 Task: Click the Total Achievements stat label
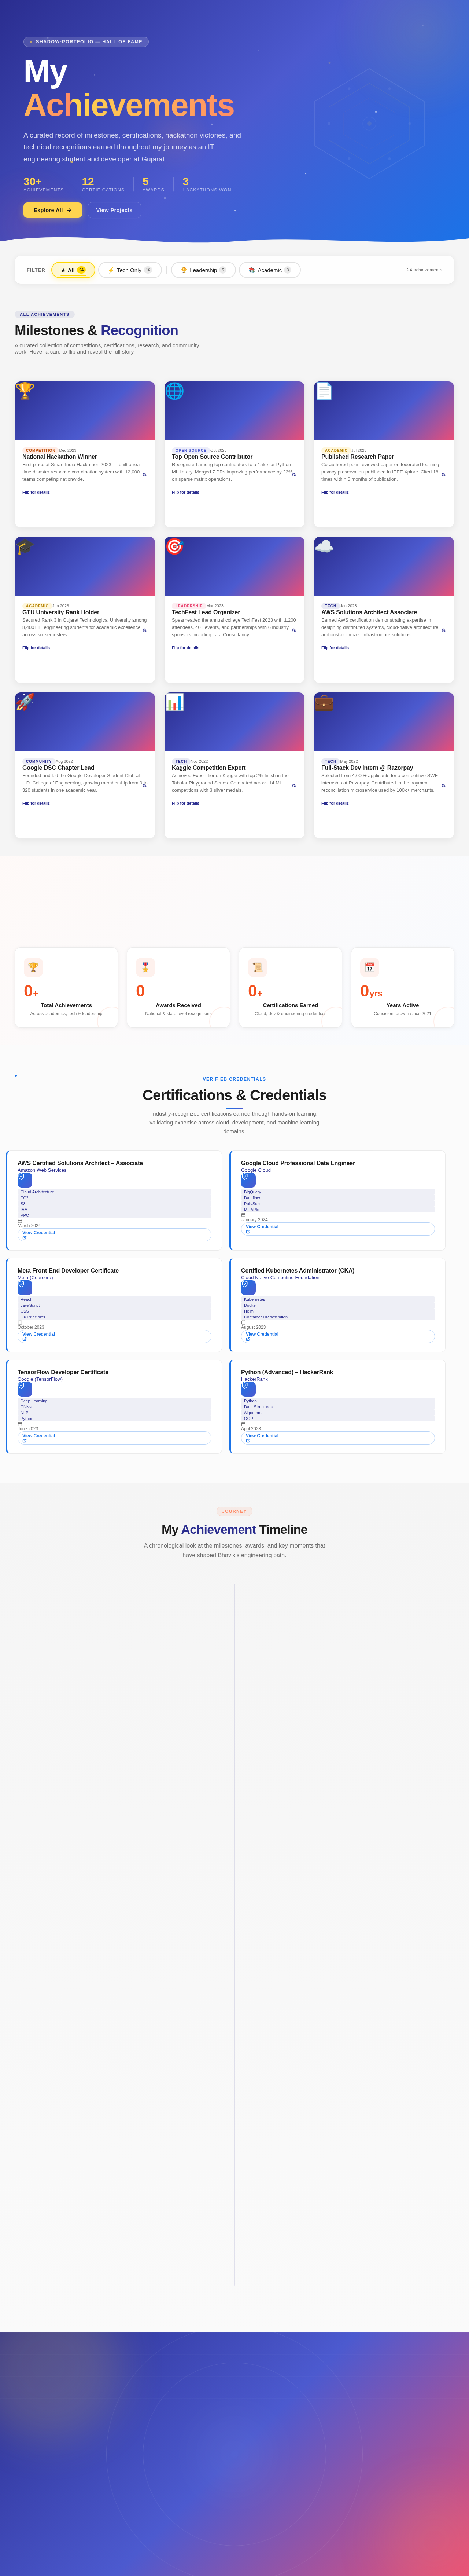(66, 1005)
